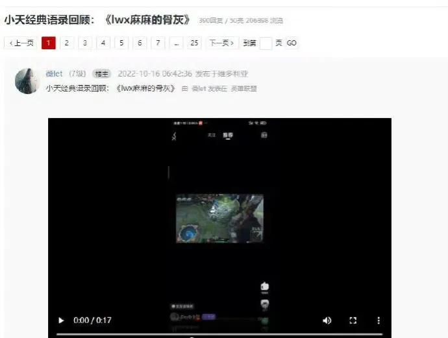Enter fullscreen mode for the video

(x=353, y=320)
